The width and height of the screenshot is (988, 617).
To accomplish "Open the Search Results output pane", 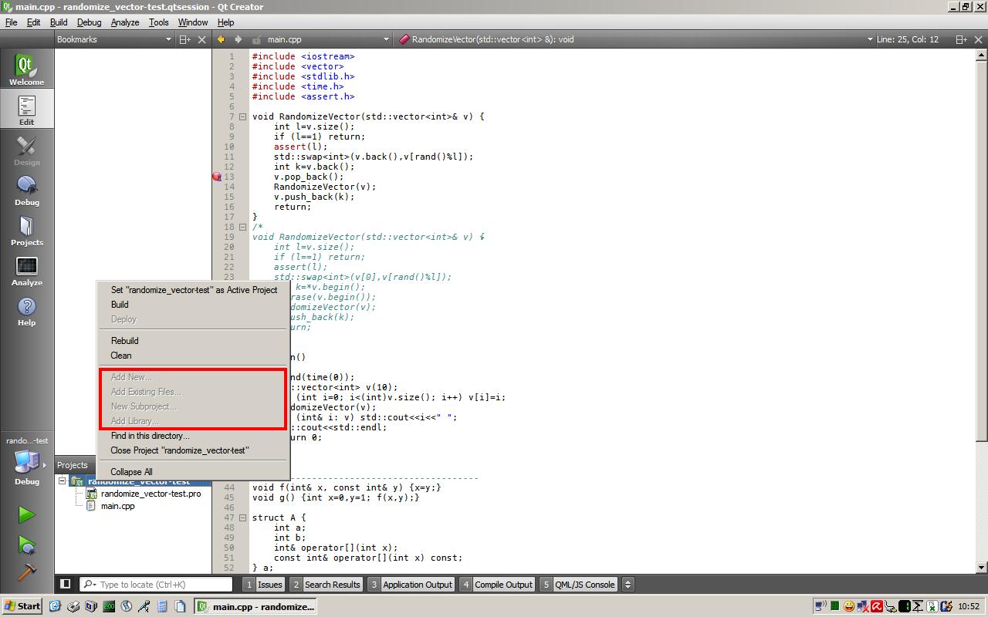I will (325, 585).
